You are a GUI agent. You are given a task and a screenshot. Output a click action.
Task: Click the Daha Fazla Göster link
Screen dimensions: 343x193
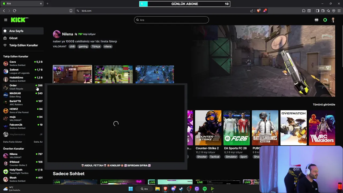tap(13, 142)
